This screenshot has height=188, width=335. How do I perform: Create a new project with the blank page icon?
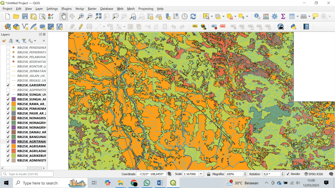point(8,16)
